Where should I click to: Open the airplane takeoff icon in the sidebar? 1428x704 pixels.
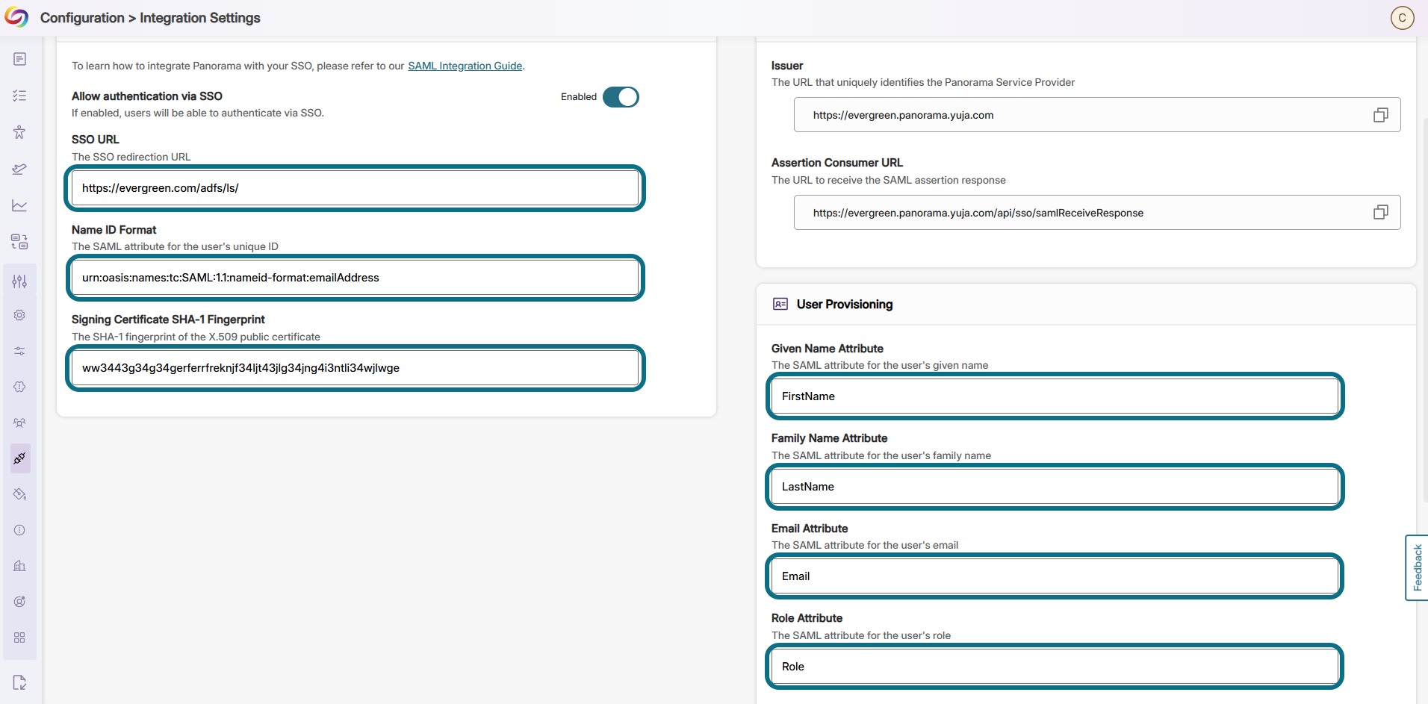pyautogui.click(x=19, y=169)
